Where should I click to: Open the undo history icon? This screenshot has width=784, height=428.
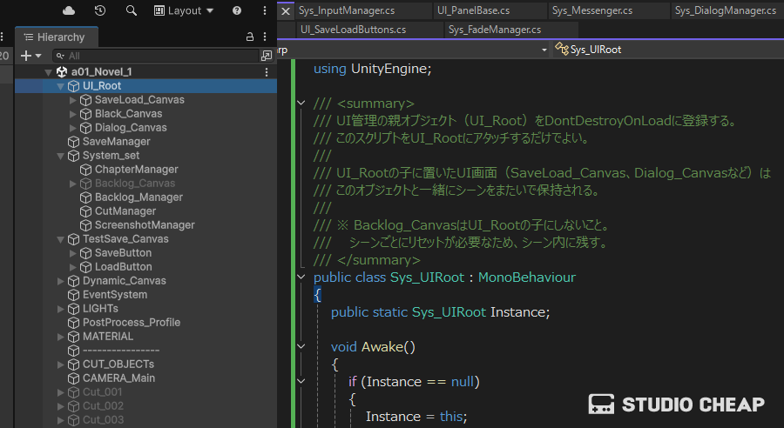tap(100, 10)
